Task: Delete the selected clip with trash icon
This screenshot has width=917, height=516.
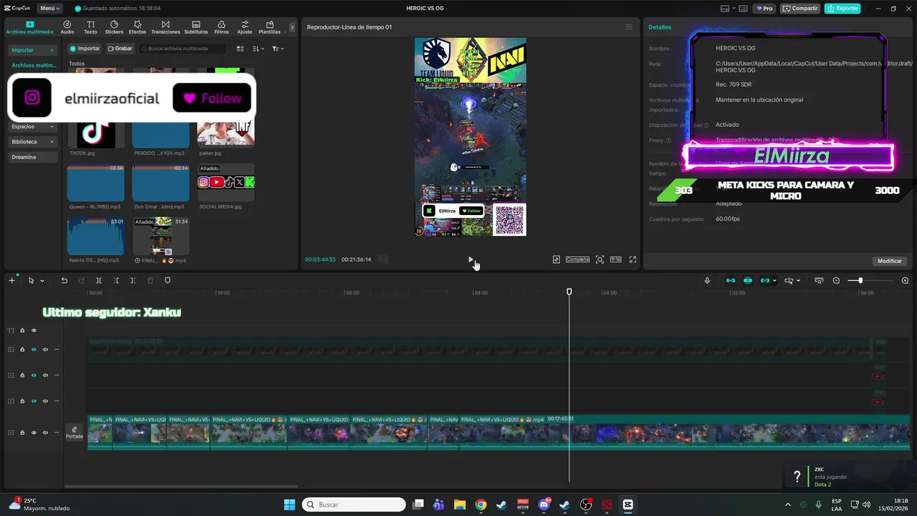Action: click(x=150, y=280)
